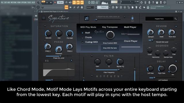Viewport: 184px width, 103px height.
Task: Open the Channel Rack view icon
Action: (121, 7)
